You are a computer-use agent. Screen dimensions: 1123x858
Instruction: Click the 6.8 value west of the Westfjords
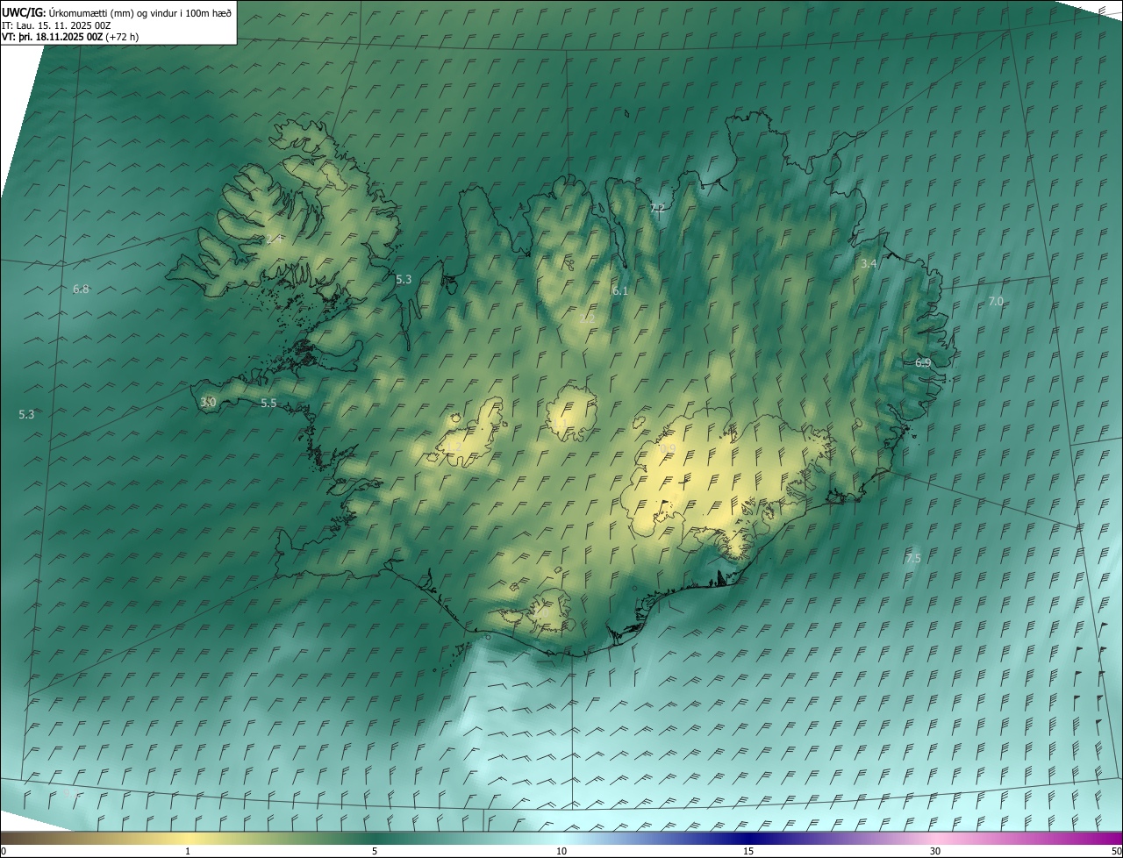81,289
